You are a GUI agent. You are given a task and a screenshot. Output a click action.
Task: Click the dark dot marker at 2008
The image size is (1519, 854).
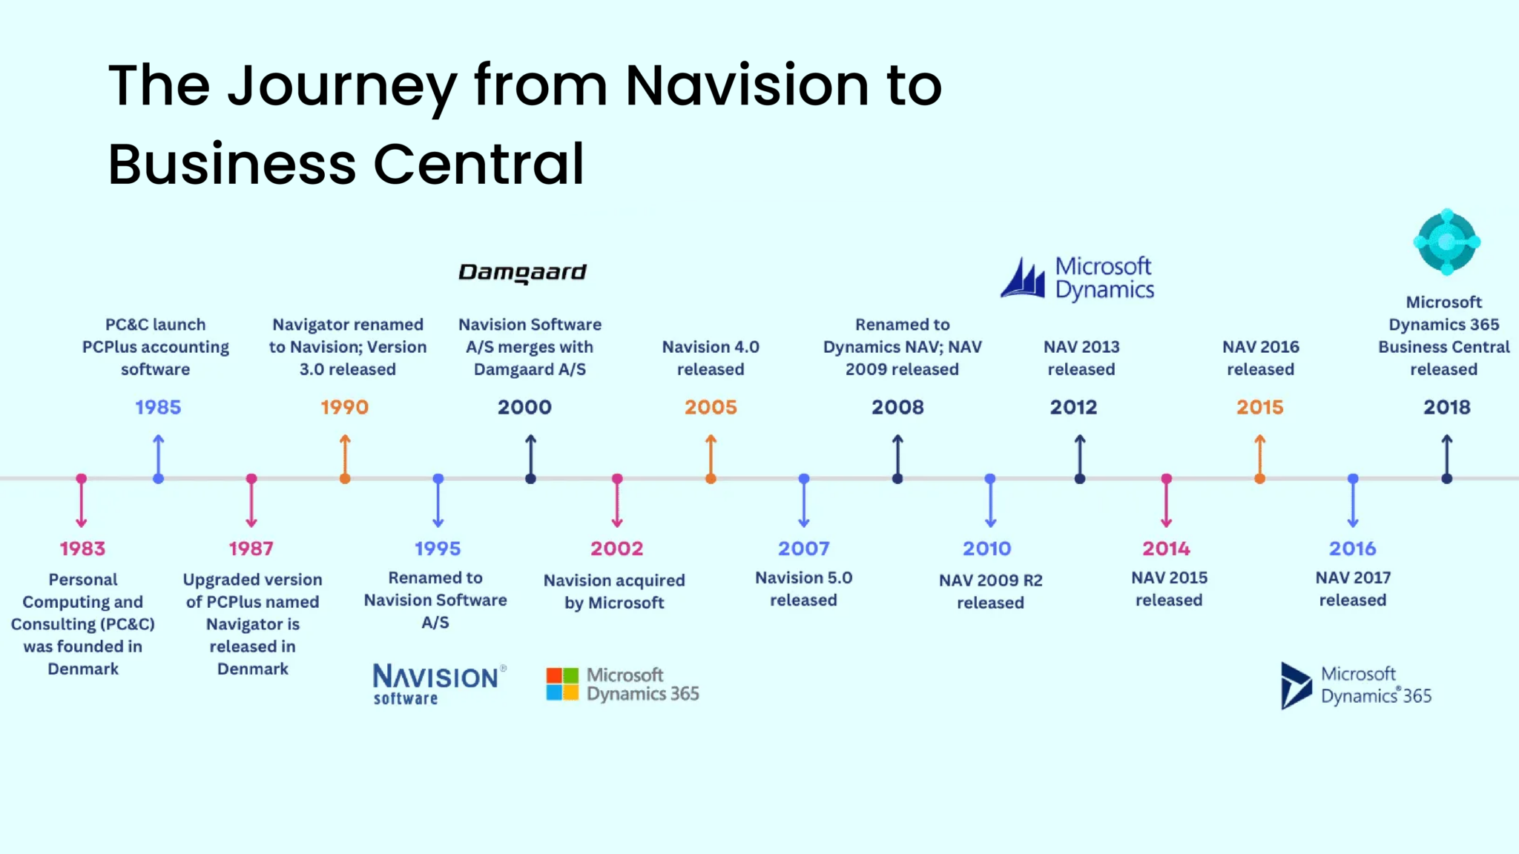coord(897,479)
